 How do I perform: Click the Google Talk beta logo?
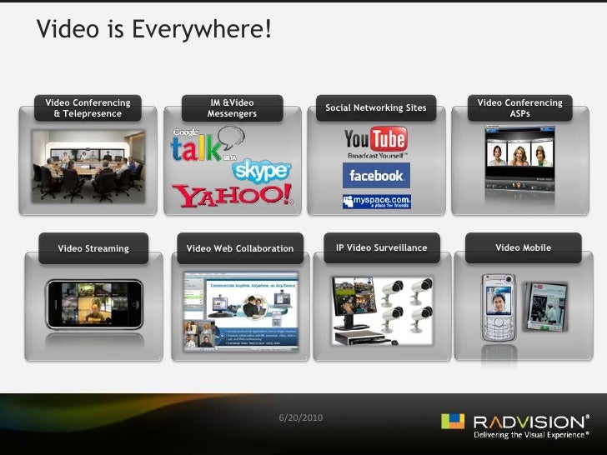(208, 144)
